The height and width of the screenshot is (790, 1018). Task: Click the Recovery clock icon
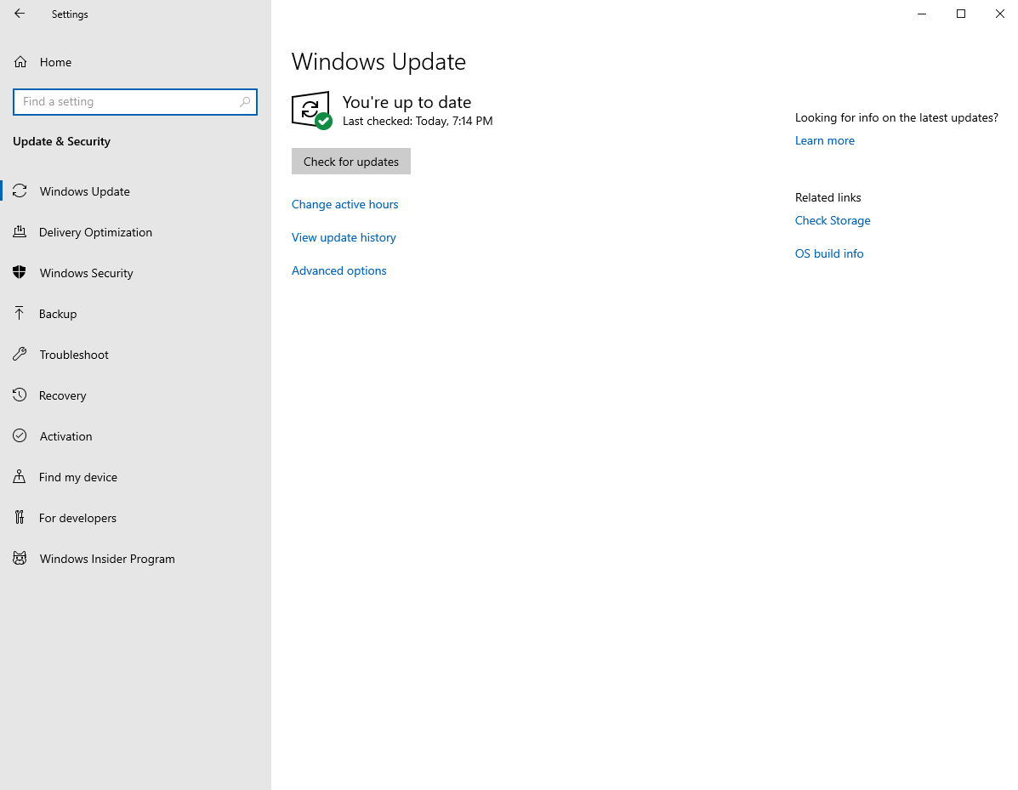point(20,395)
